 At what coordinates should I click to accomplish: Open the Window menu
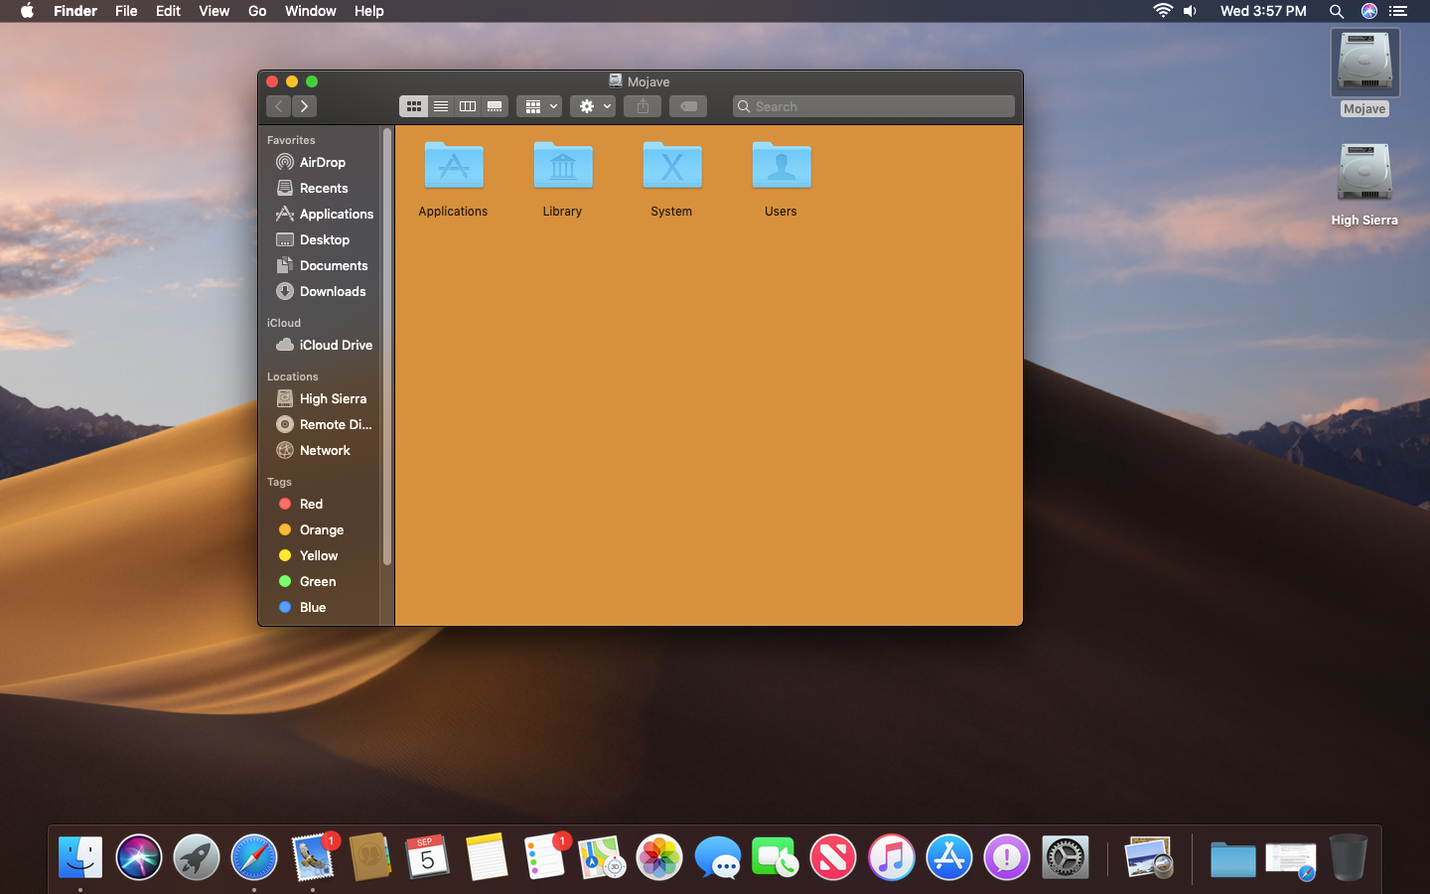click(310, 11)
